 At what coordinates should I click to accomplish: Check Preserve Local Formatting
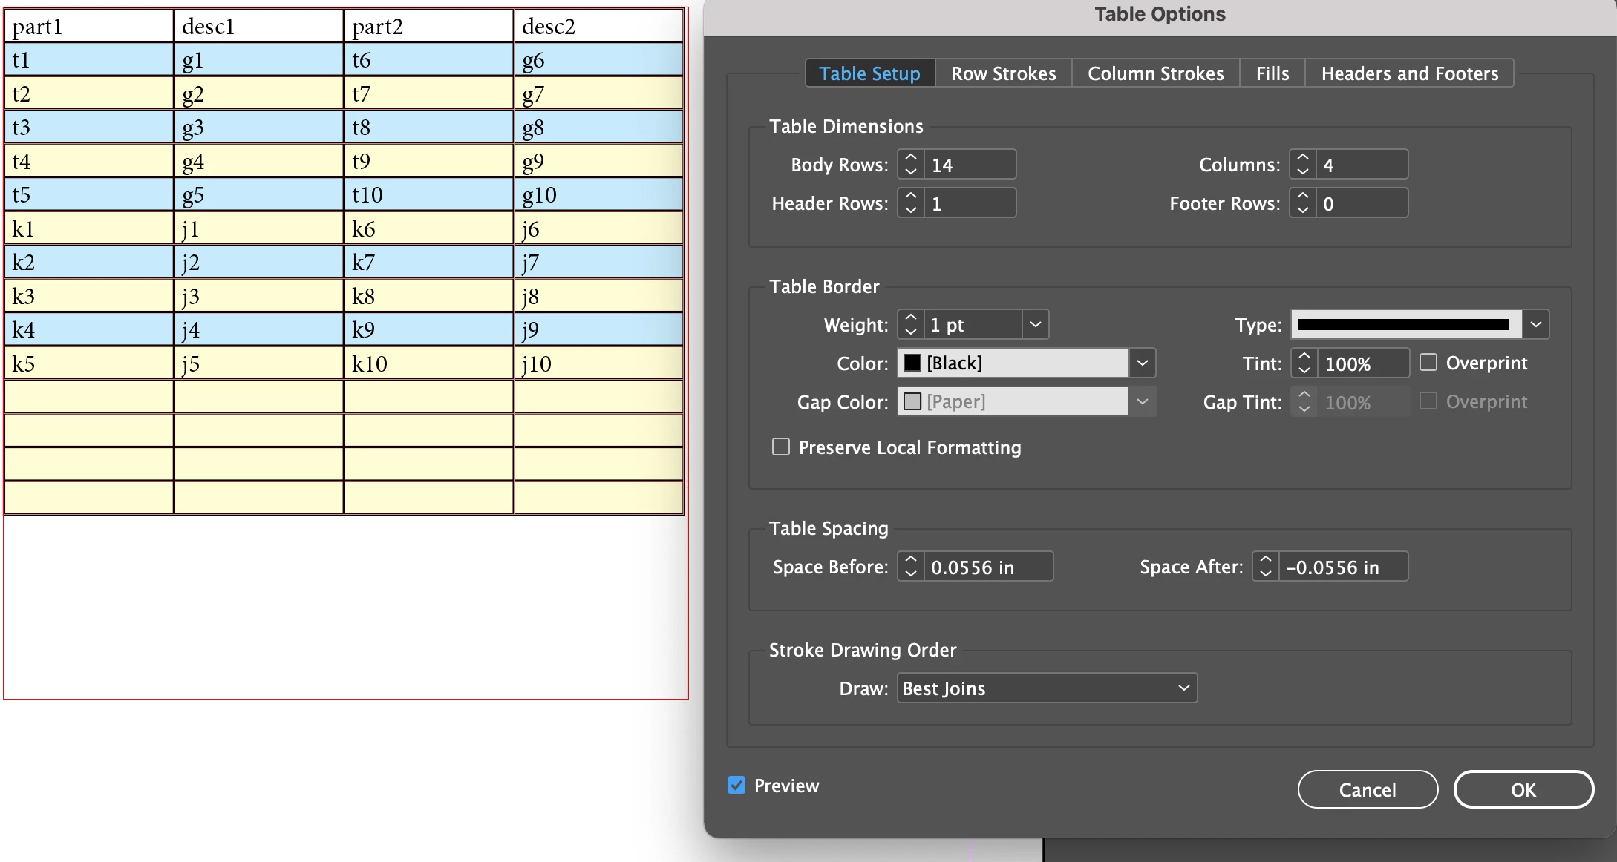(781, 447)
